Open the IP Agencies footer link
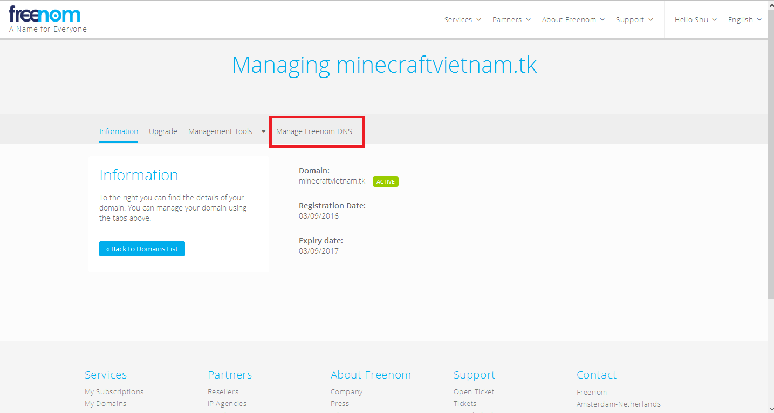Screen dimensions: 774x413 pos(227,403)
